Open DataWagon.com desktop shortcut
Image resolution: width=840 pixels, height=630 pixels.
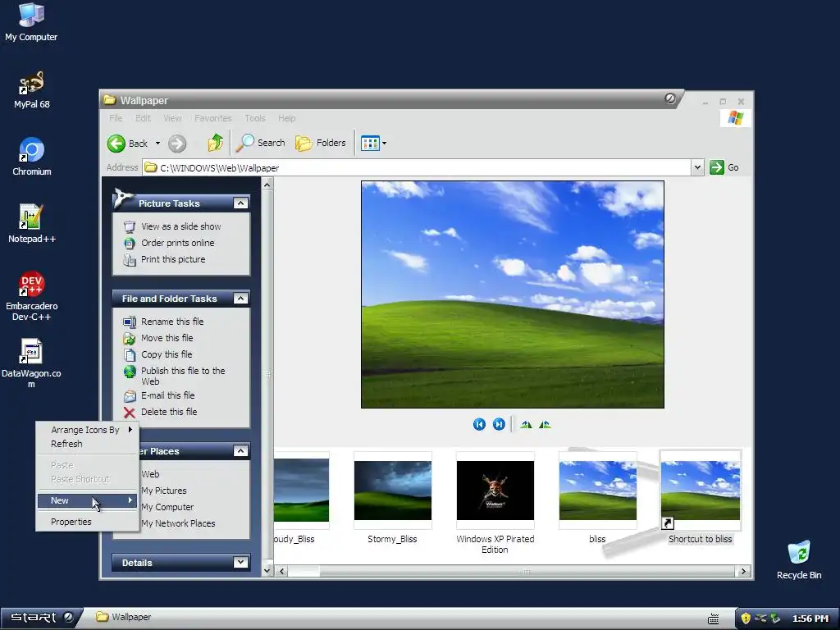tap(31, 363)
